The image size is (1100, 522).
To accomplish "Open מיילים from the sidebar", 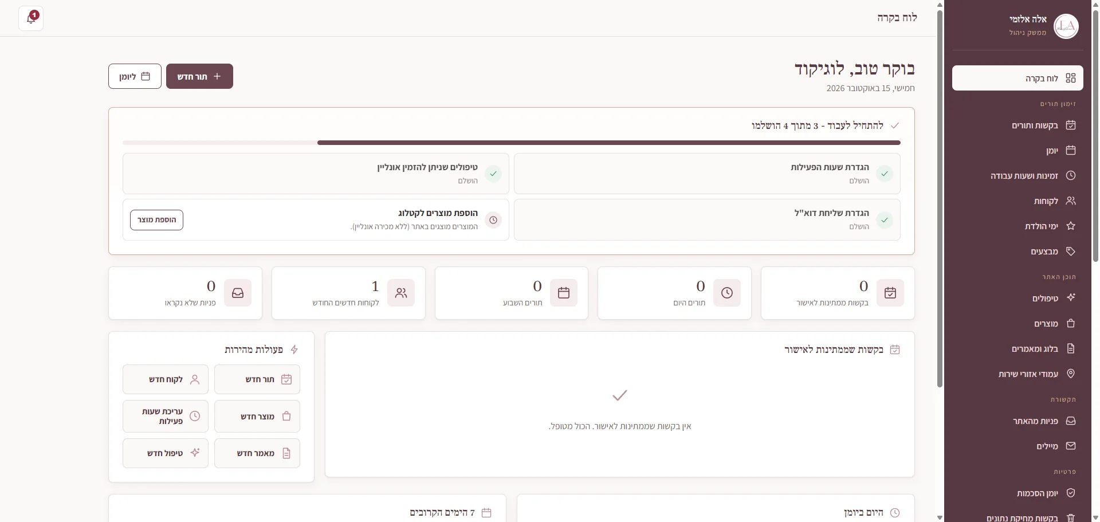I will click(1017, 446).
